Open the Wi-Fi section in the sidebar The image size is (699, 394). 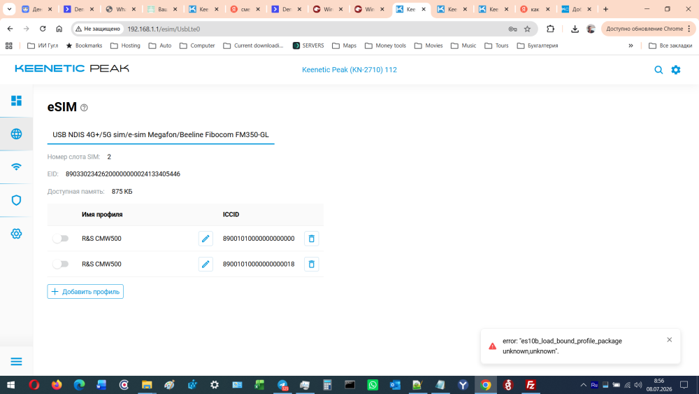[x=16, y=167]
